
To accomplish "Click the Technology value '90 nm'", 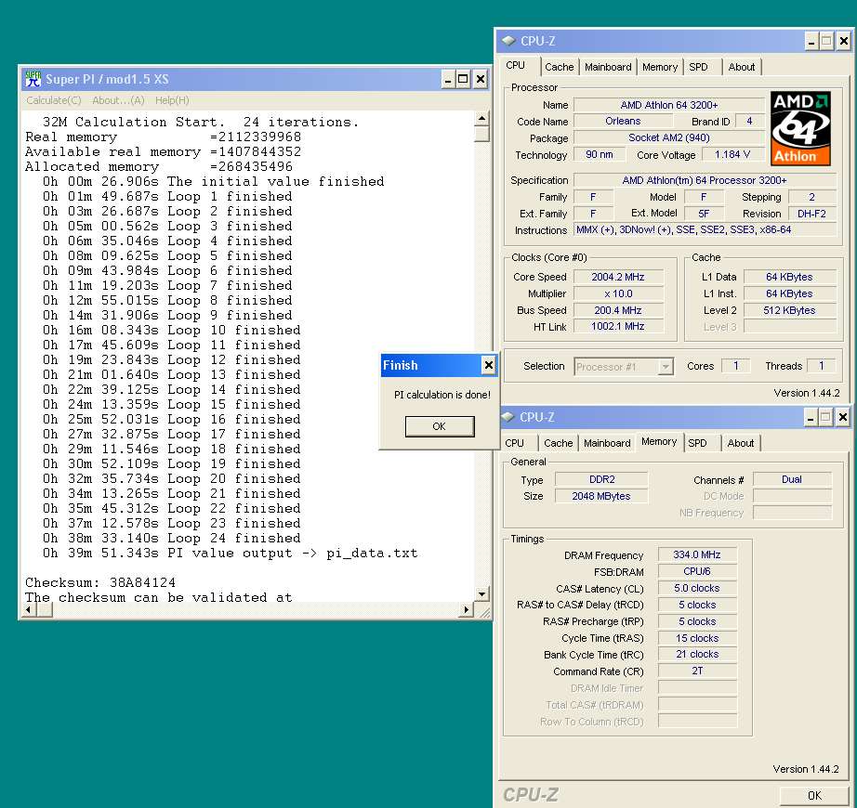I will coord(600,154).
